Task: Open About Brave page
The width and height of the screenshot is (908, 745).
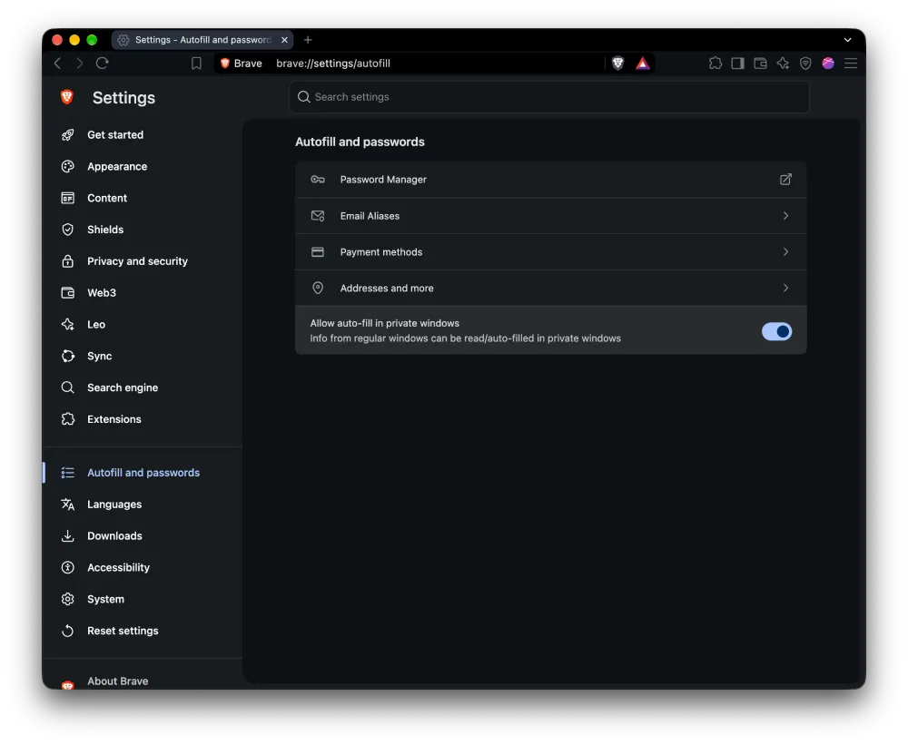Action: point(117,681)
